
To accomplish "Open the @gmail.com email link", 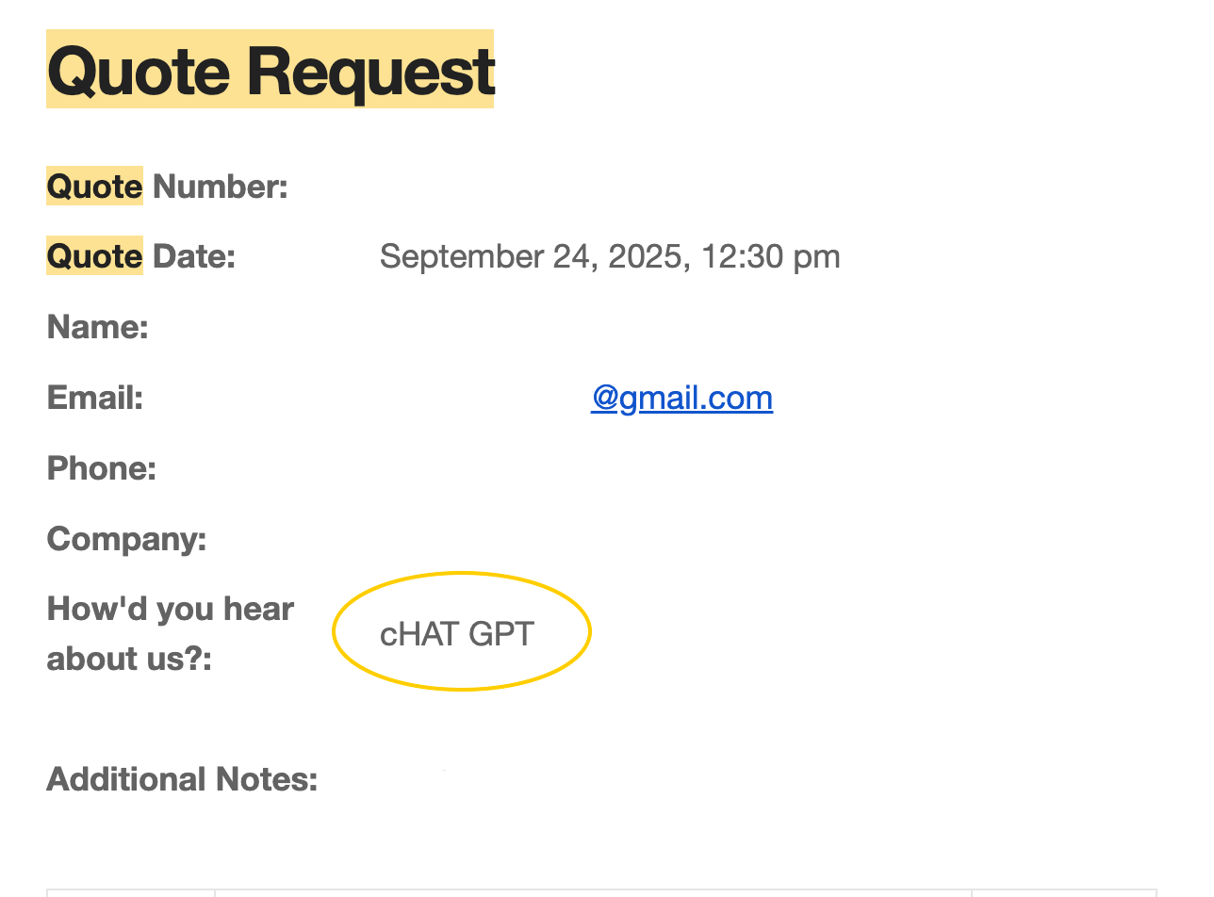I will click(681, 398).
